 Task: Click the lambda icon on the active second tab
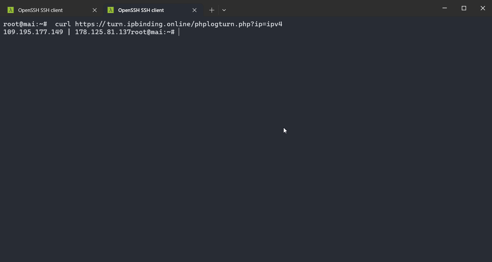point(111,10)
